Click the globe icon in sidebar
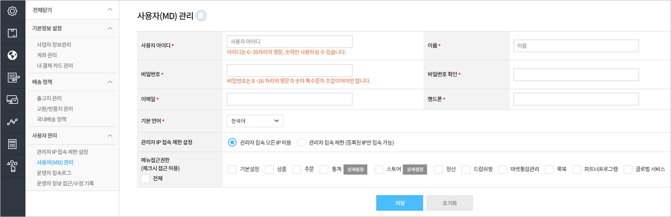671x217 pixels. click(x=13, y=55)
